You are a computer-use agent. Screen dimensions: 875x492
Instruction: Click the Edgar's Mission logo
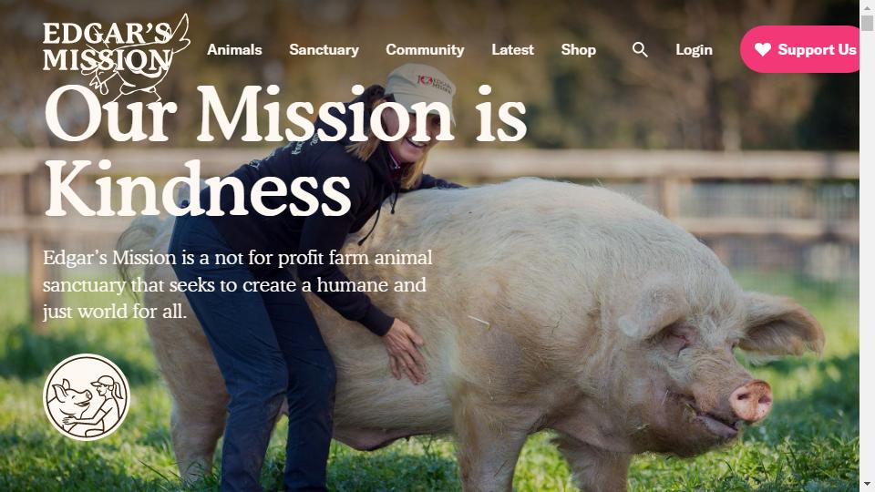click(x=116, y=55)
